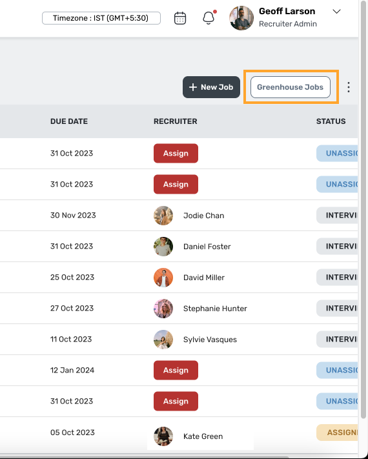Image resolution: width=368 pixels, height=459 pixels.
Task: Click Geoff Larson's profile picture
Action: (x=241, y=18)
